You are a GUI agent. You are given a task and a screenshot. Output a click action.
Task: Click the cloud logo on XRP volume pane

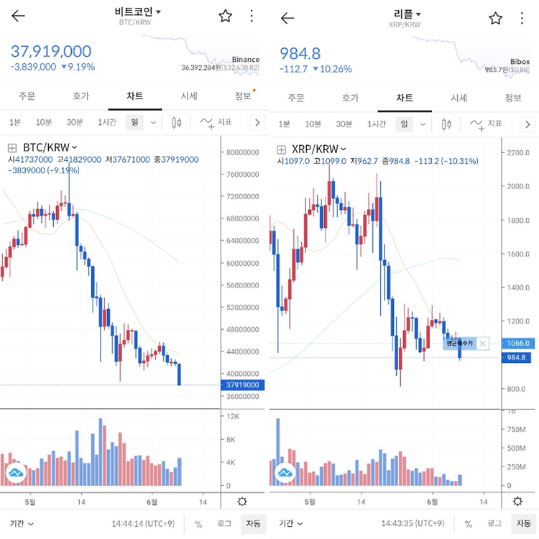pos(285,473)
